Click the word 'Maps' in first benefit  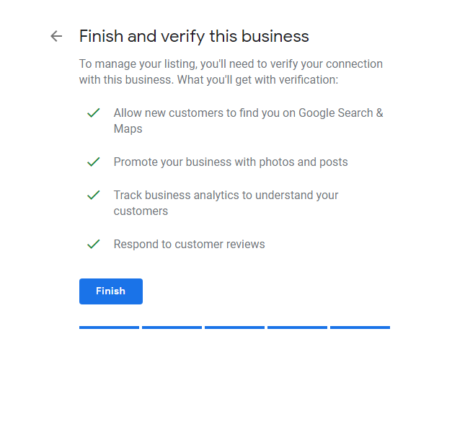(128, 129)
